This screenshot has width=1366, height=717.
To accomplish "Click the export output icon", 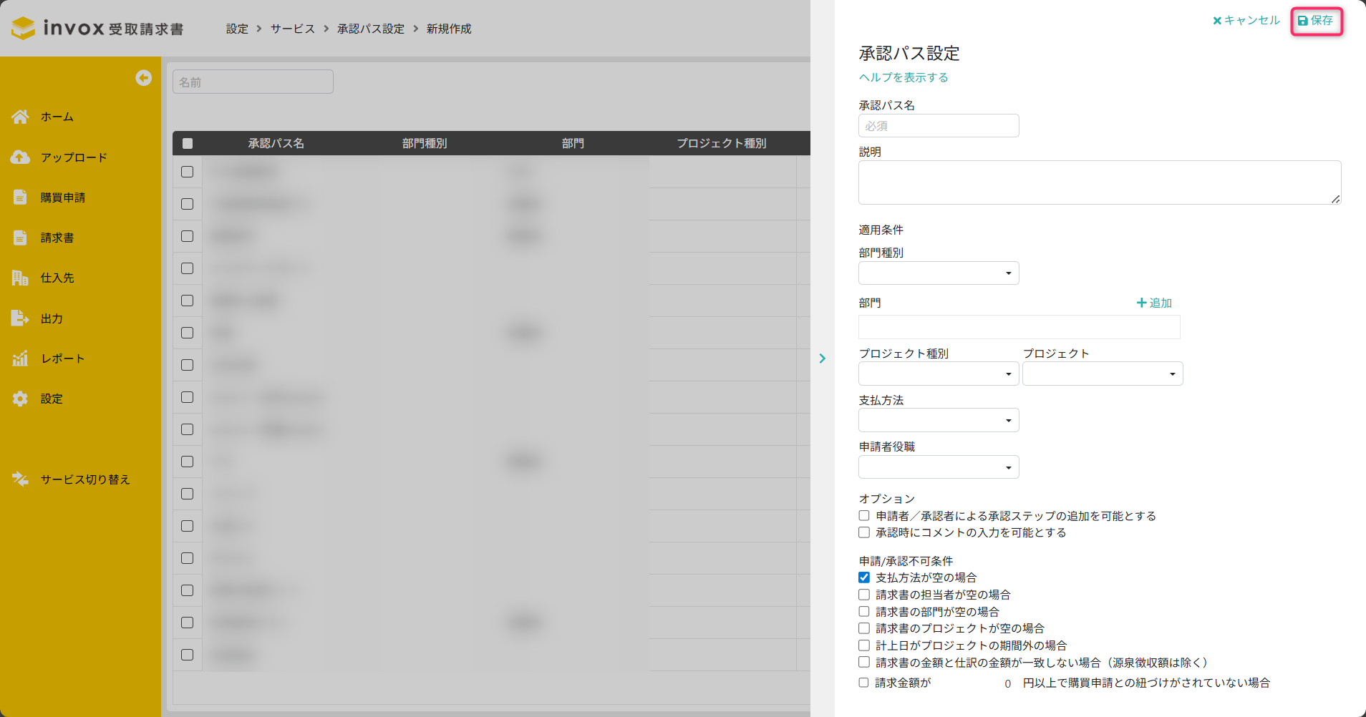I will [x=20, y=318].
